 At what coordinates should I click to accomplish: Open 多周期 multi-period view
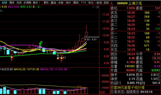[x=27, y=3]
